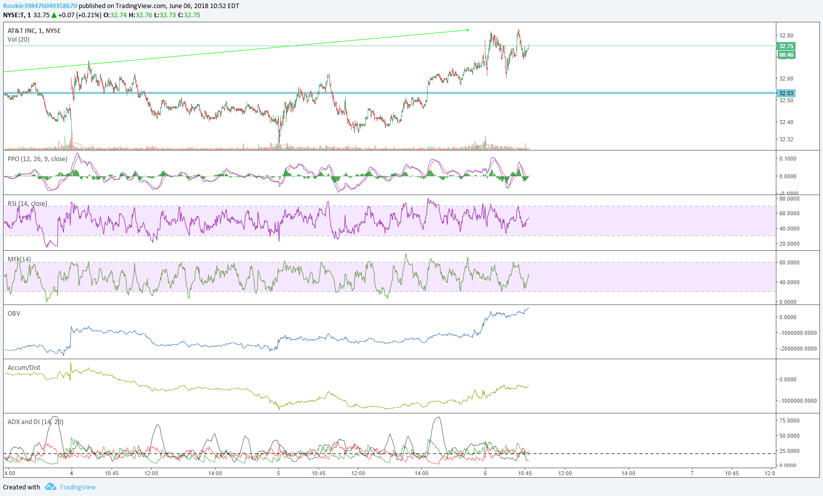Click the 14:00 time label after day 5
The image size is (823, 496).
[x=421, y=473]
